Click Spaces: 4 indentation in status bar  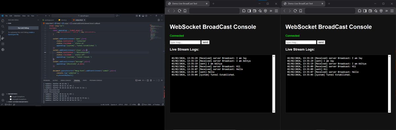coord(114,105)
